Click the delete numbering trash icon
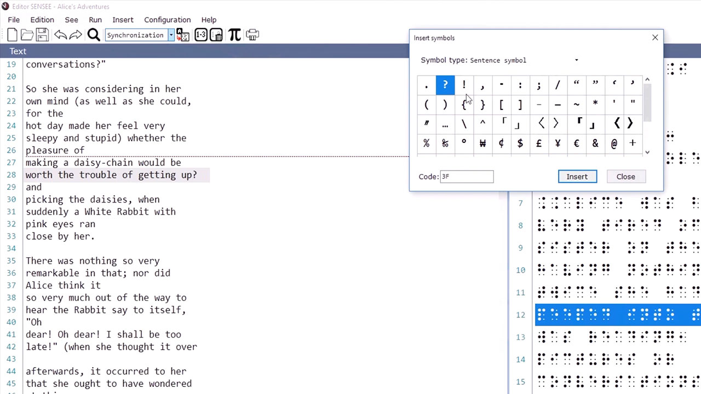Screen dimensions: 701x394 [x=216, y=35]
